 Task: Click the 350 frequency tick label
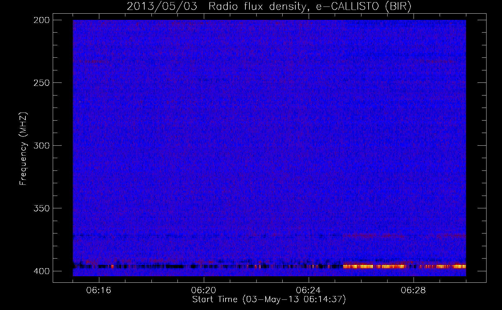[x=41, y=208]
